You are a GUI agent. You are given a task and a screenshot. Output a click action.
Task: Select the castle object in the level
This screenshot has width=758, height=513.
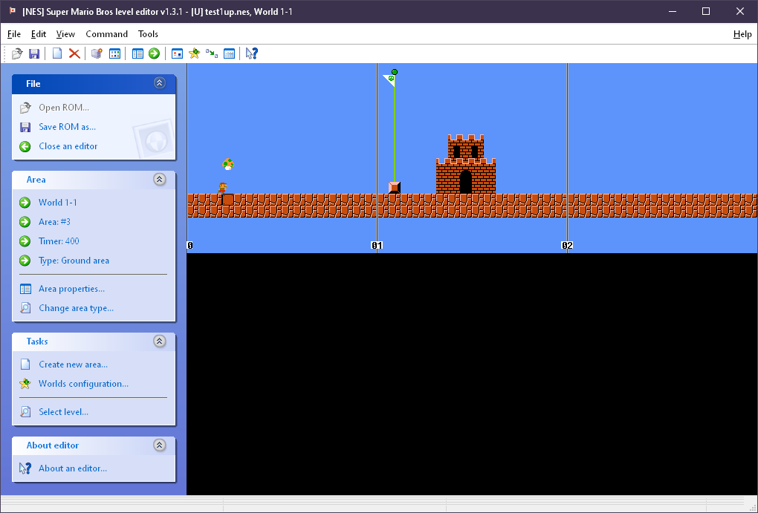point(466,164)
